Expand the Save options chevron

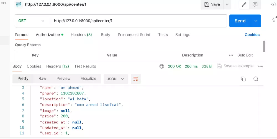coord(227,4)
